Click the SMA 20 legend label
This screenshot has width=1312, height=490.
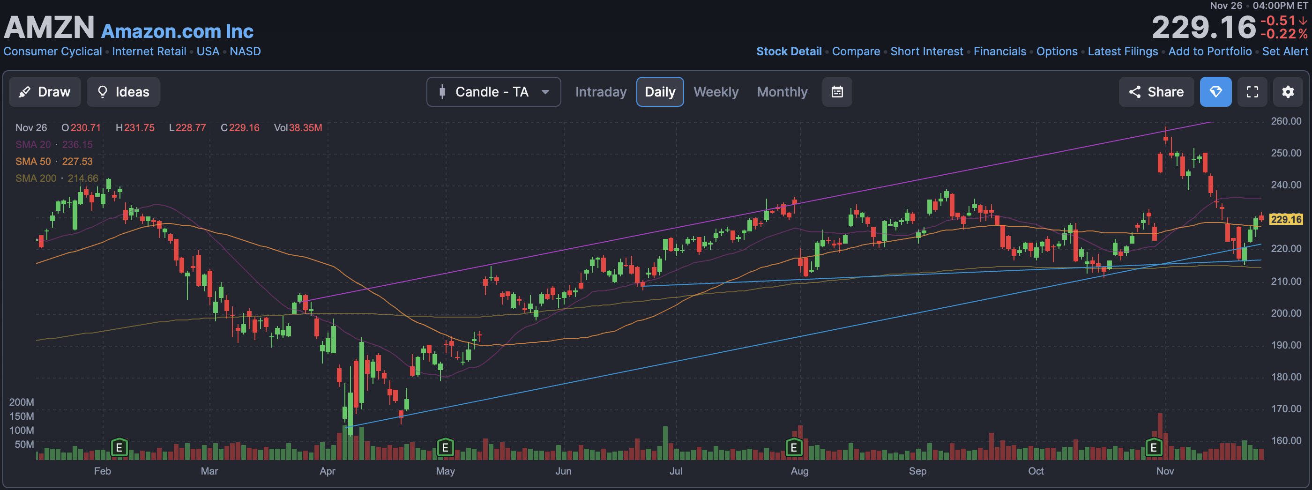click(33, 145)
